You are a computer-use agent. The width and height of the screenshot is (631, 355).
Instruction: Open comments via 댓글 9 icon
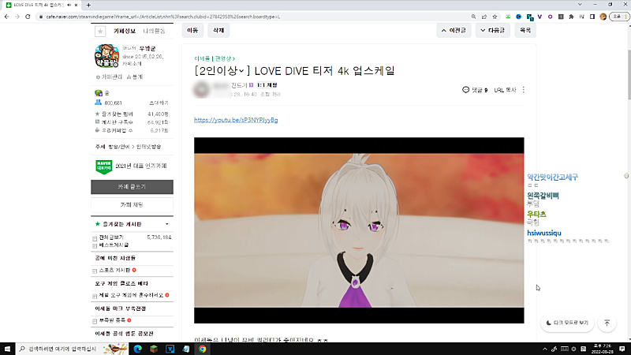coord(475,90)
